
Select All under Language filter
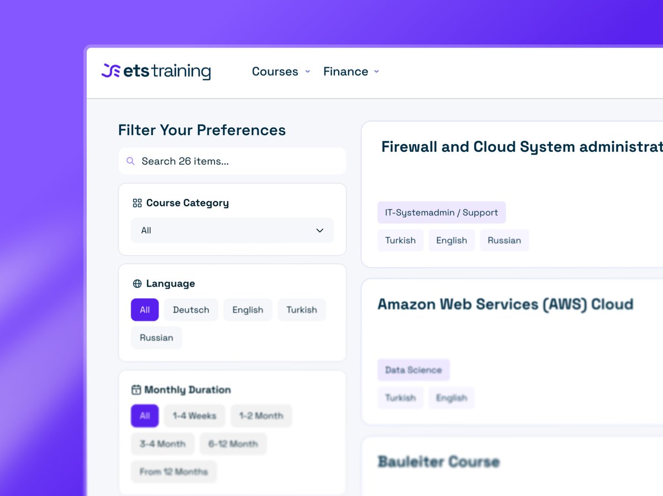tap(145, 310)
